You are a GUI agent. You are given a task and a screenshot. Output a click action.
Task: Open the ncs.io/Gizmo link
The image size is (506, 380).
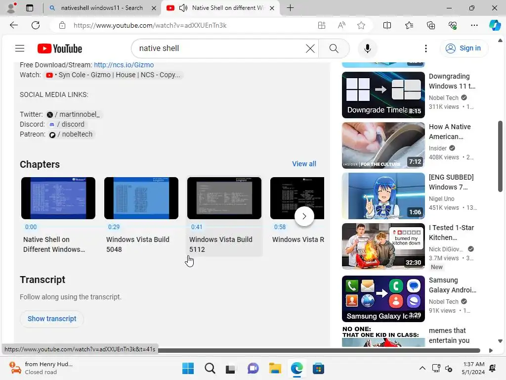124,65
